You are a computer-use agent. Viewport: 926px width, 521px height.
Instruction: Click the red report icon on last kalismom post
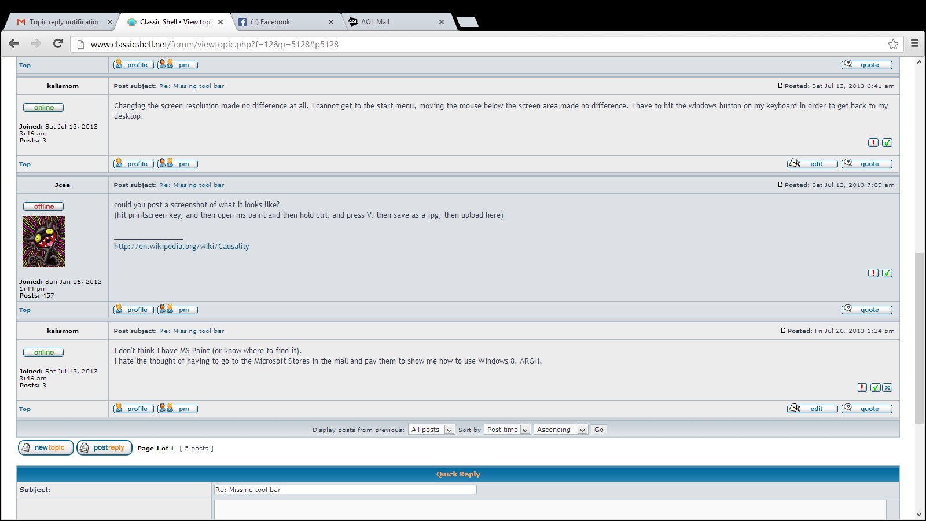[862, 388]
